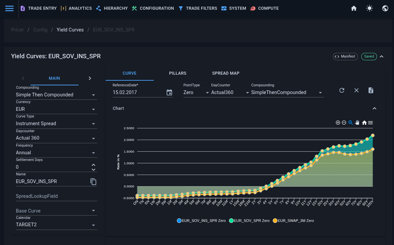Open the Trade Entry menu
394x245 pixels.
tap(38, 8)
